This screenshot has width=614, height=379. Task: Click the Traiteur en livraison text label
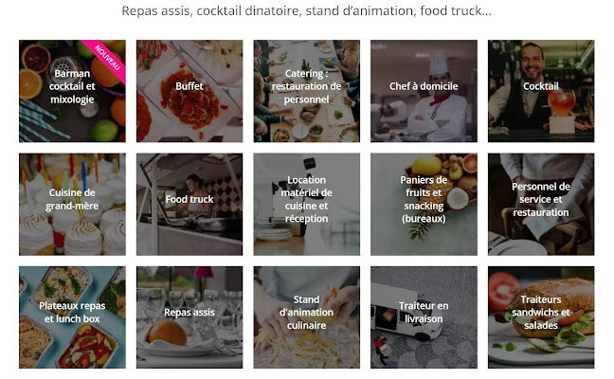pos(424,312)
